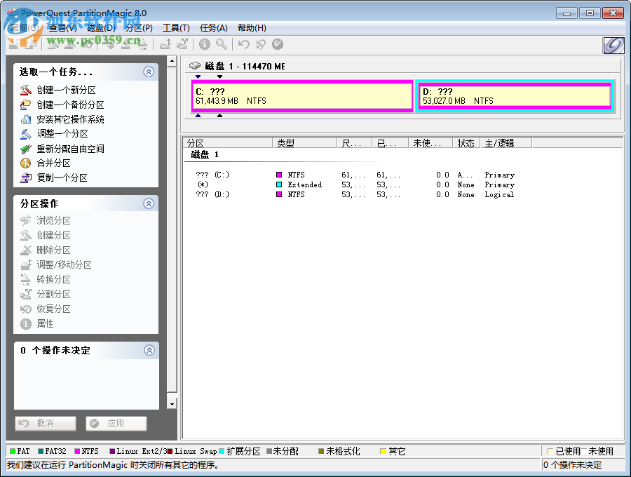Collapse the 分区操作 panel
This screenshot has height=477, width=631.
point(148,203)
